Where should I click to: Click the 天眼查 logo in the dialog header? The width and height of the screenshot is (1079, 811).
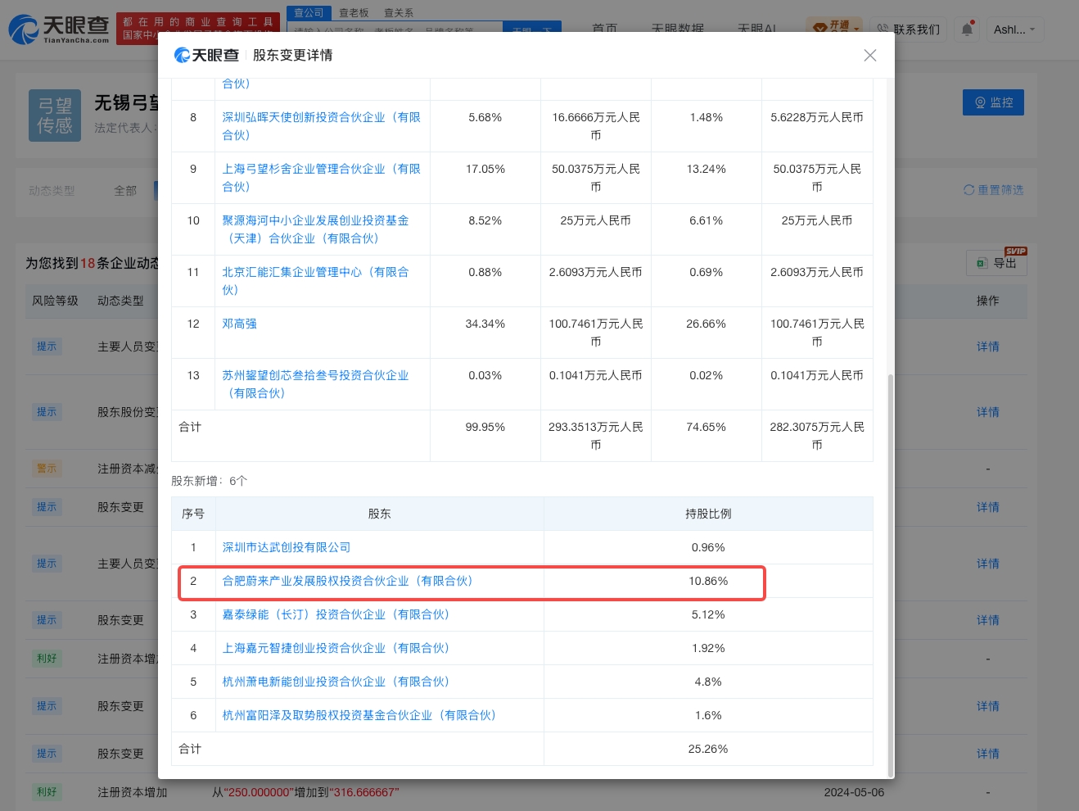pyautogui.click(x=206, y=55)
